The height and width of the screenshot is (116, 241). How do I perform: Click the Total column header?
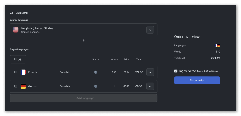pyautogui.click(x=139, y=59)
